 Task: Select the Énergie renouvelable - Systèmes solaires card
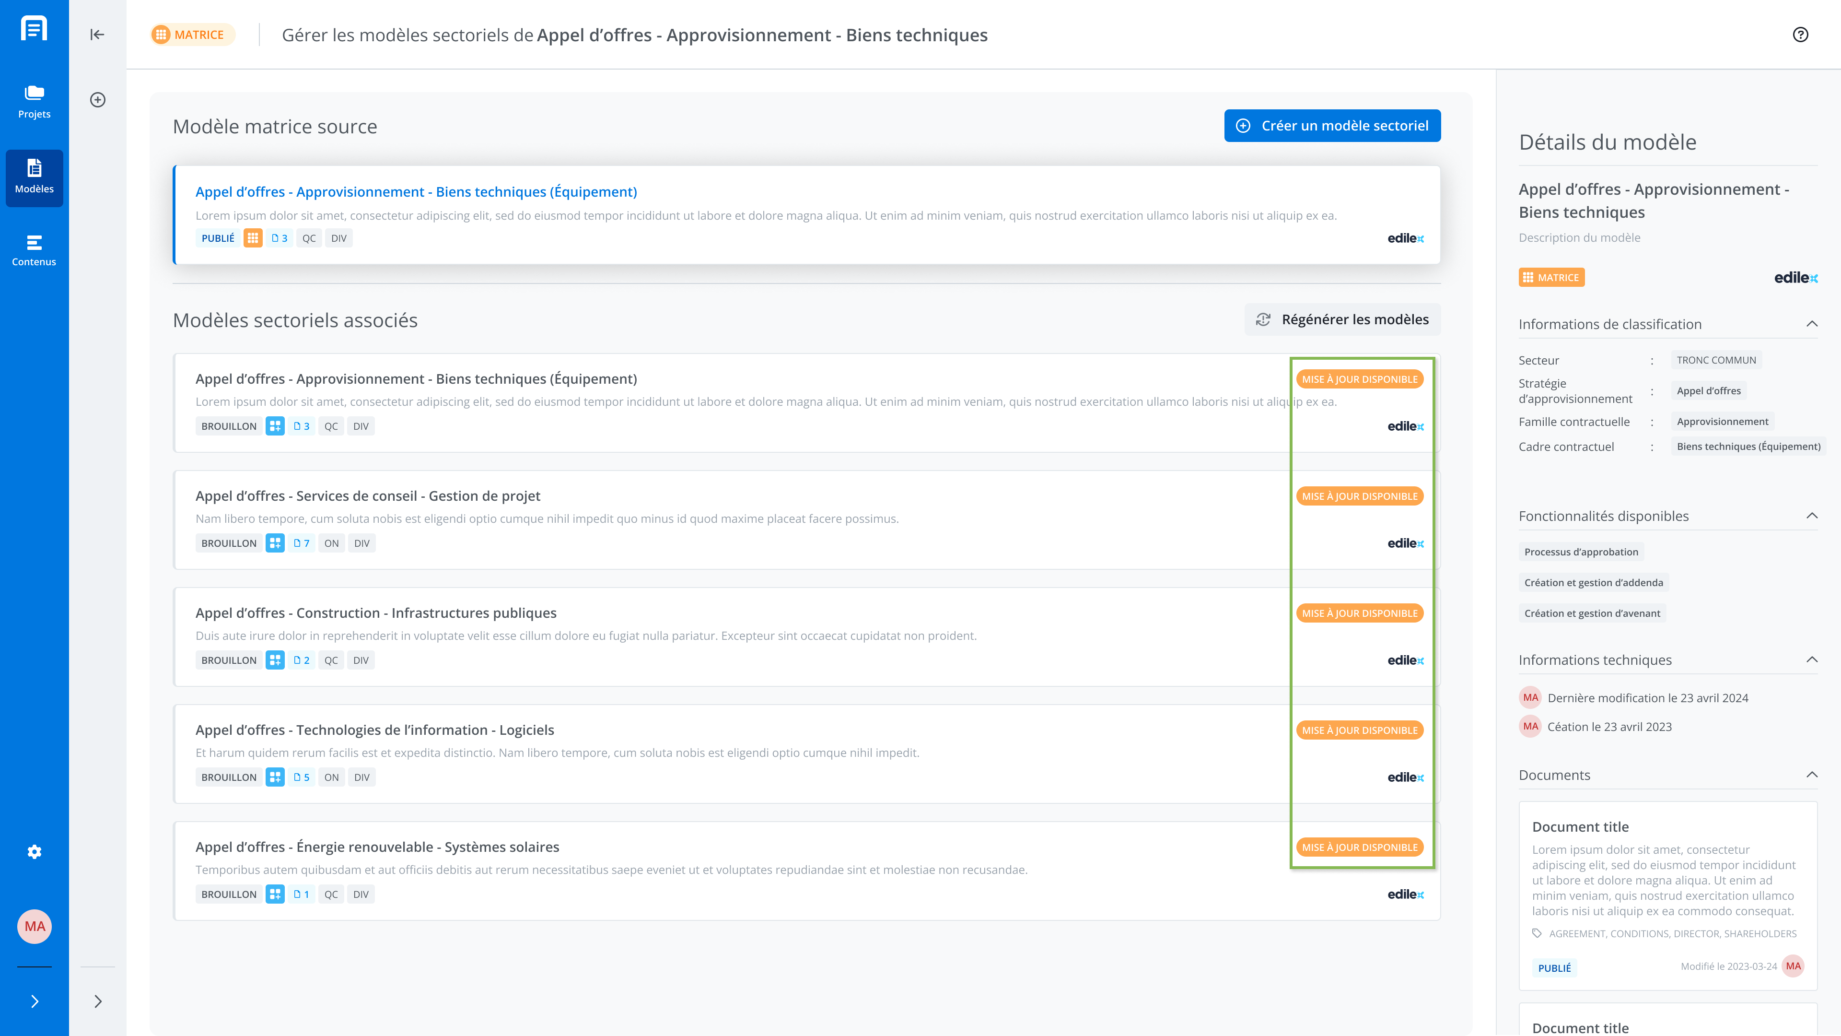807,870
